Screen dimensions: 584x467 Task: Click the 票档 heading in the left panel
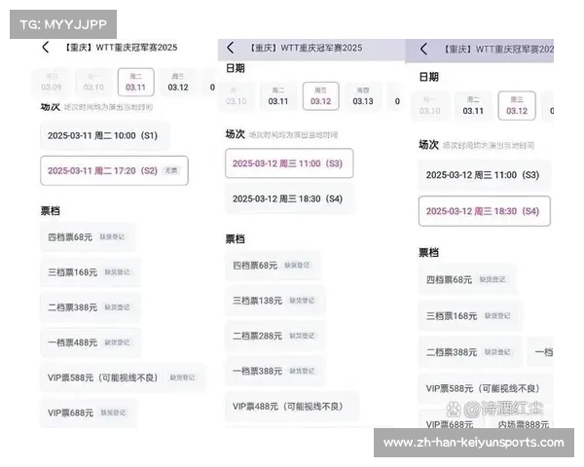[x=51, y=211]
